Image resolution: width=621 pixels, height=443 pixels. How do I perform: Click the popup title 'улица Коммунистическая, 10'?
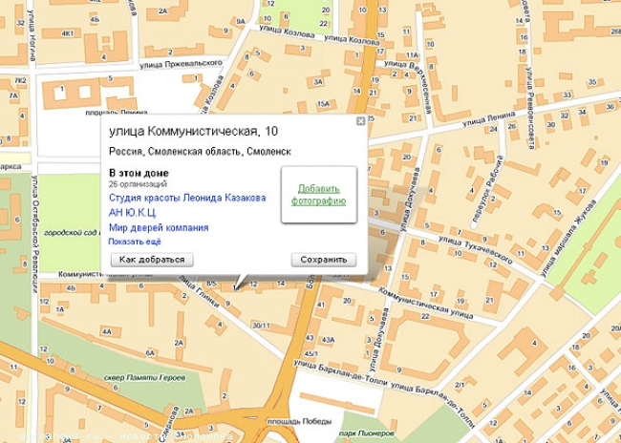pyautogui.click(x=194, y=131)
